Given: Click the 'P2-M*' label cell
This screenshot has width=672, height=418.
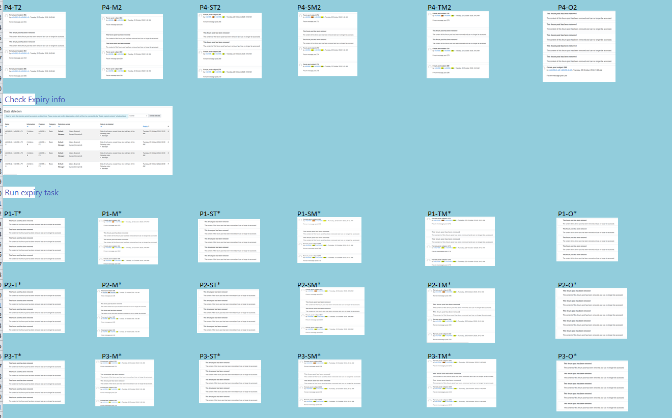Looking at the screenshot, I should click(112, 285).
